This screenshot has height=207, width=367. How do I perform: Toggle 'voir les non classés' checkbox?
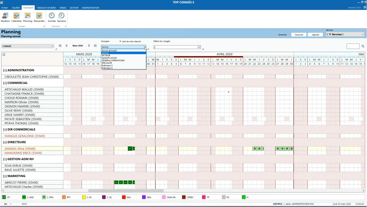click(120, 41)
